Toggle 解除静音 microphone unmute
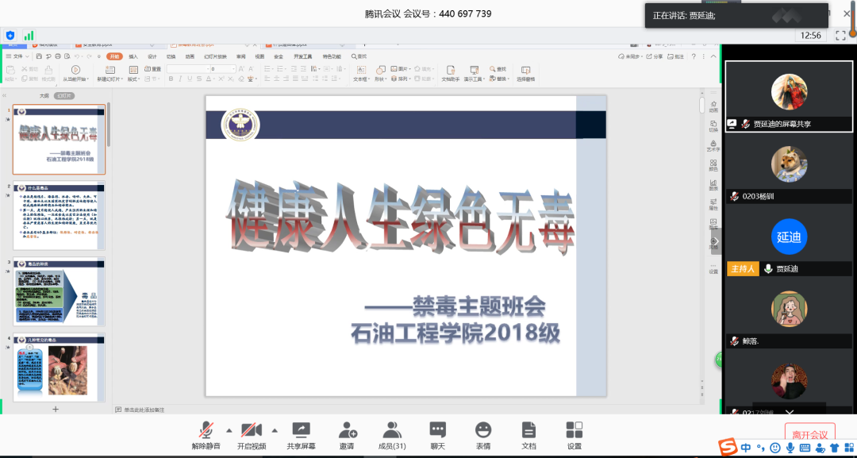The width and height of the screenshot is (857, 458). click(x=206, y=436)
